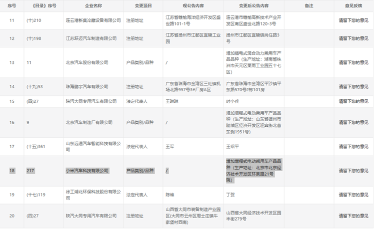Click catalog number (十)198
Screen dimensions: 375x229
click(33, 38)
